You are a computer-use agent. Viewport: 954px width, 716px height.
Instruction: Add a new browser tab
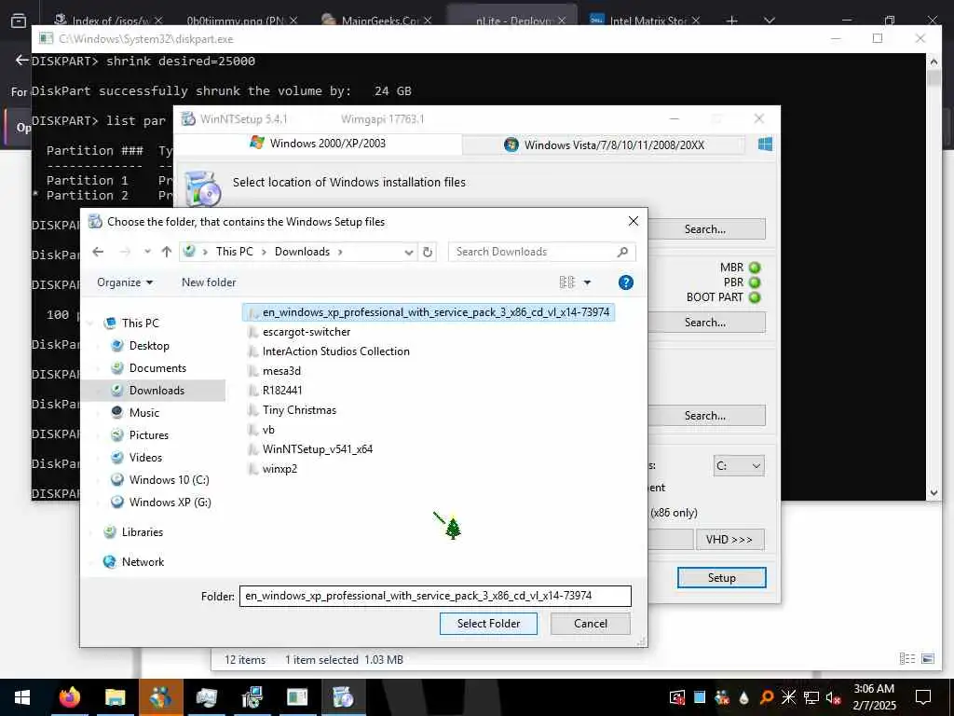[732, 21]
